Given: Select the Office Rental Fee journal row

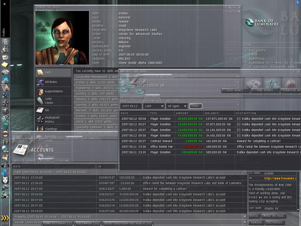Looking at the screenshot, I should (x=210, y=147).
